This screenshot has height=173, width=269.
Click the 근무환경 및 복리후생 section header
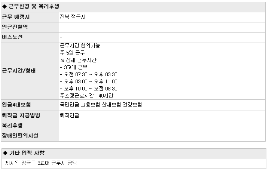pyautogui.click(x=133, y=7)
